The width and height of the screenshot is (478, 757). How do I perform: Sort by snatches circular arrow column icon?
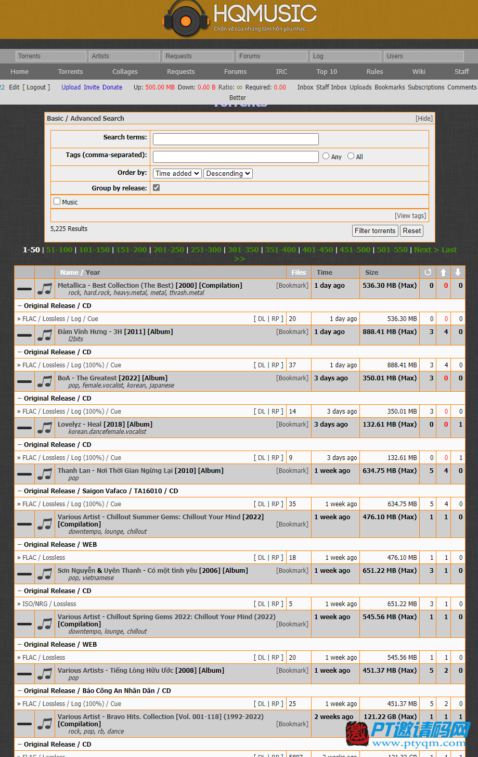click(x=428, y=272)
